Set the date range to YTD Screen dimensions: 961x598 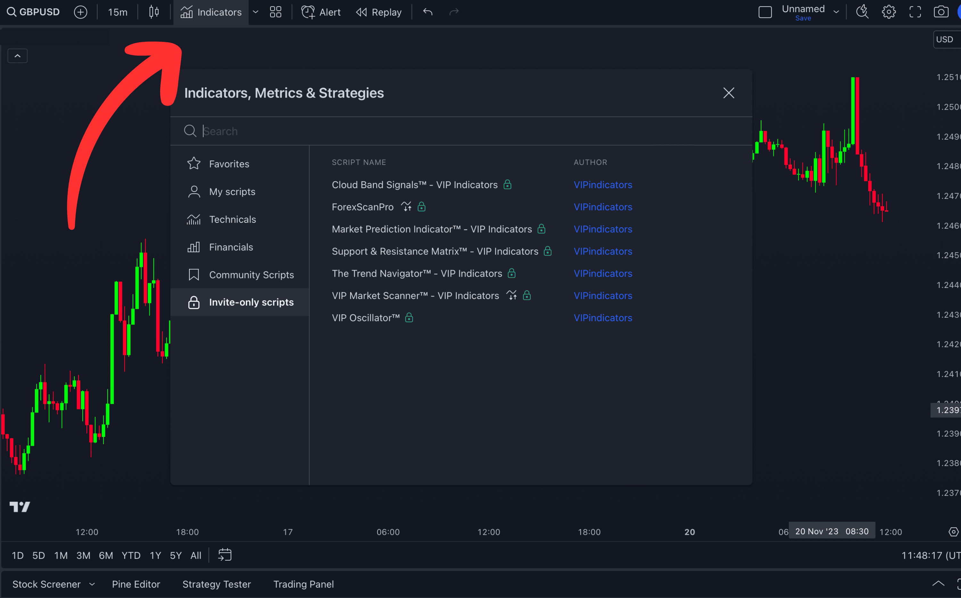click(131, 555)
